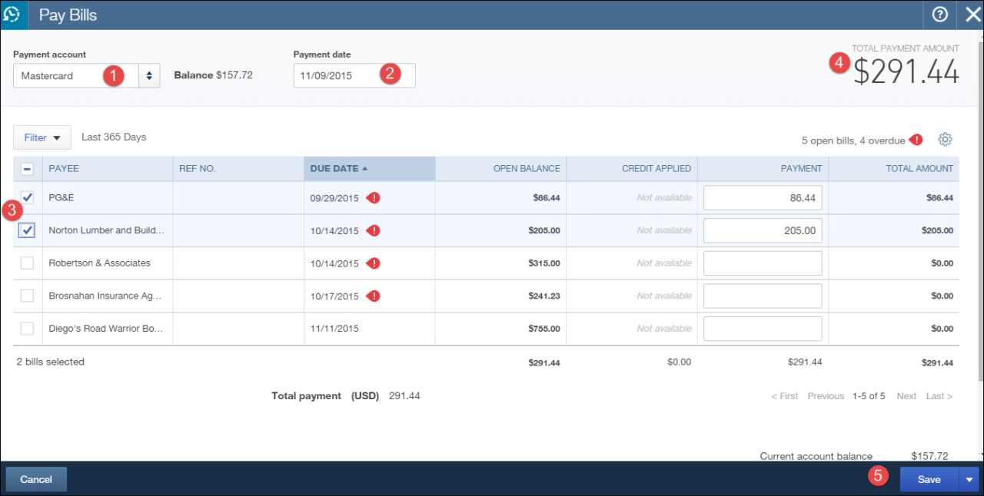The image size is (984, 496).
Task: Click the Cancel button
Action: pos(35,479)
